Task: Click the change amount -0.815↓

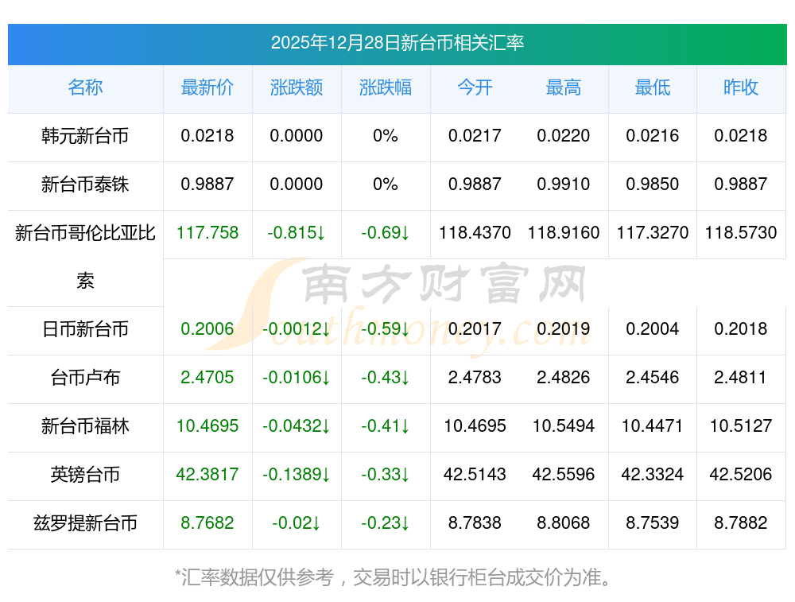Action: [x=297, y=233]
